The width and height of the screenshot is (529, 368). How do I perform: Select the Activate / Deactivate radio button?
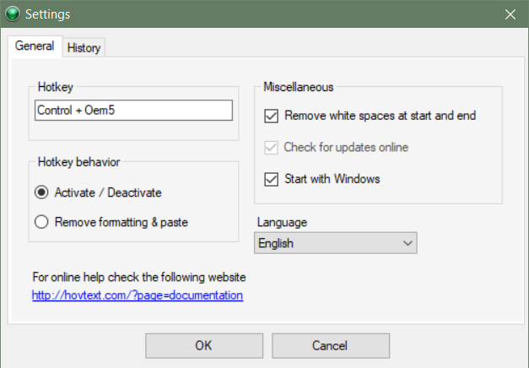pos(41,192)
